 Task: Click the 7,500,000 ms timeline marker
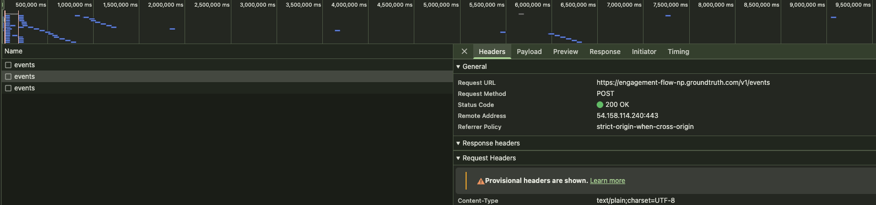tap(670, 4)
